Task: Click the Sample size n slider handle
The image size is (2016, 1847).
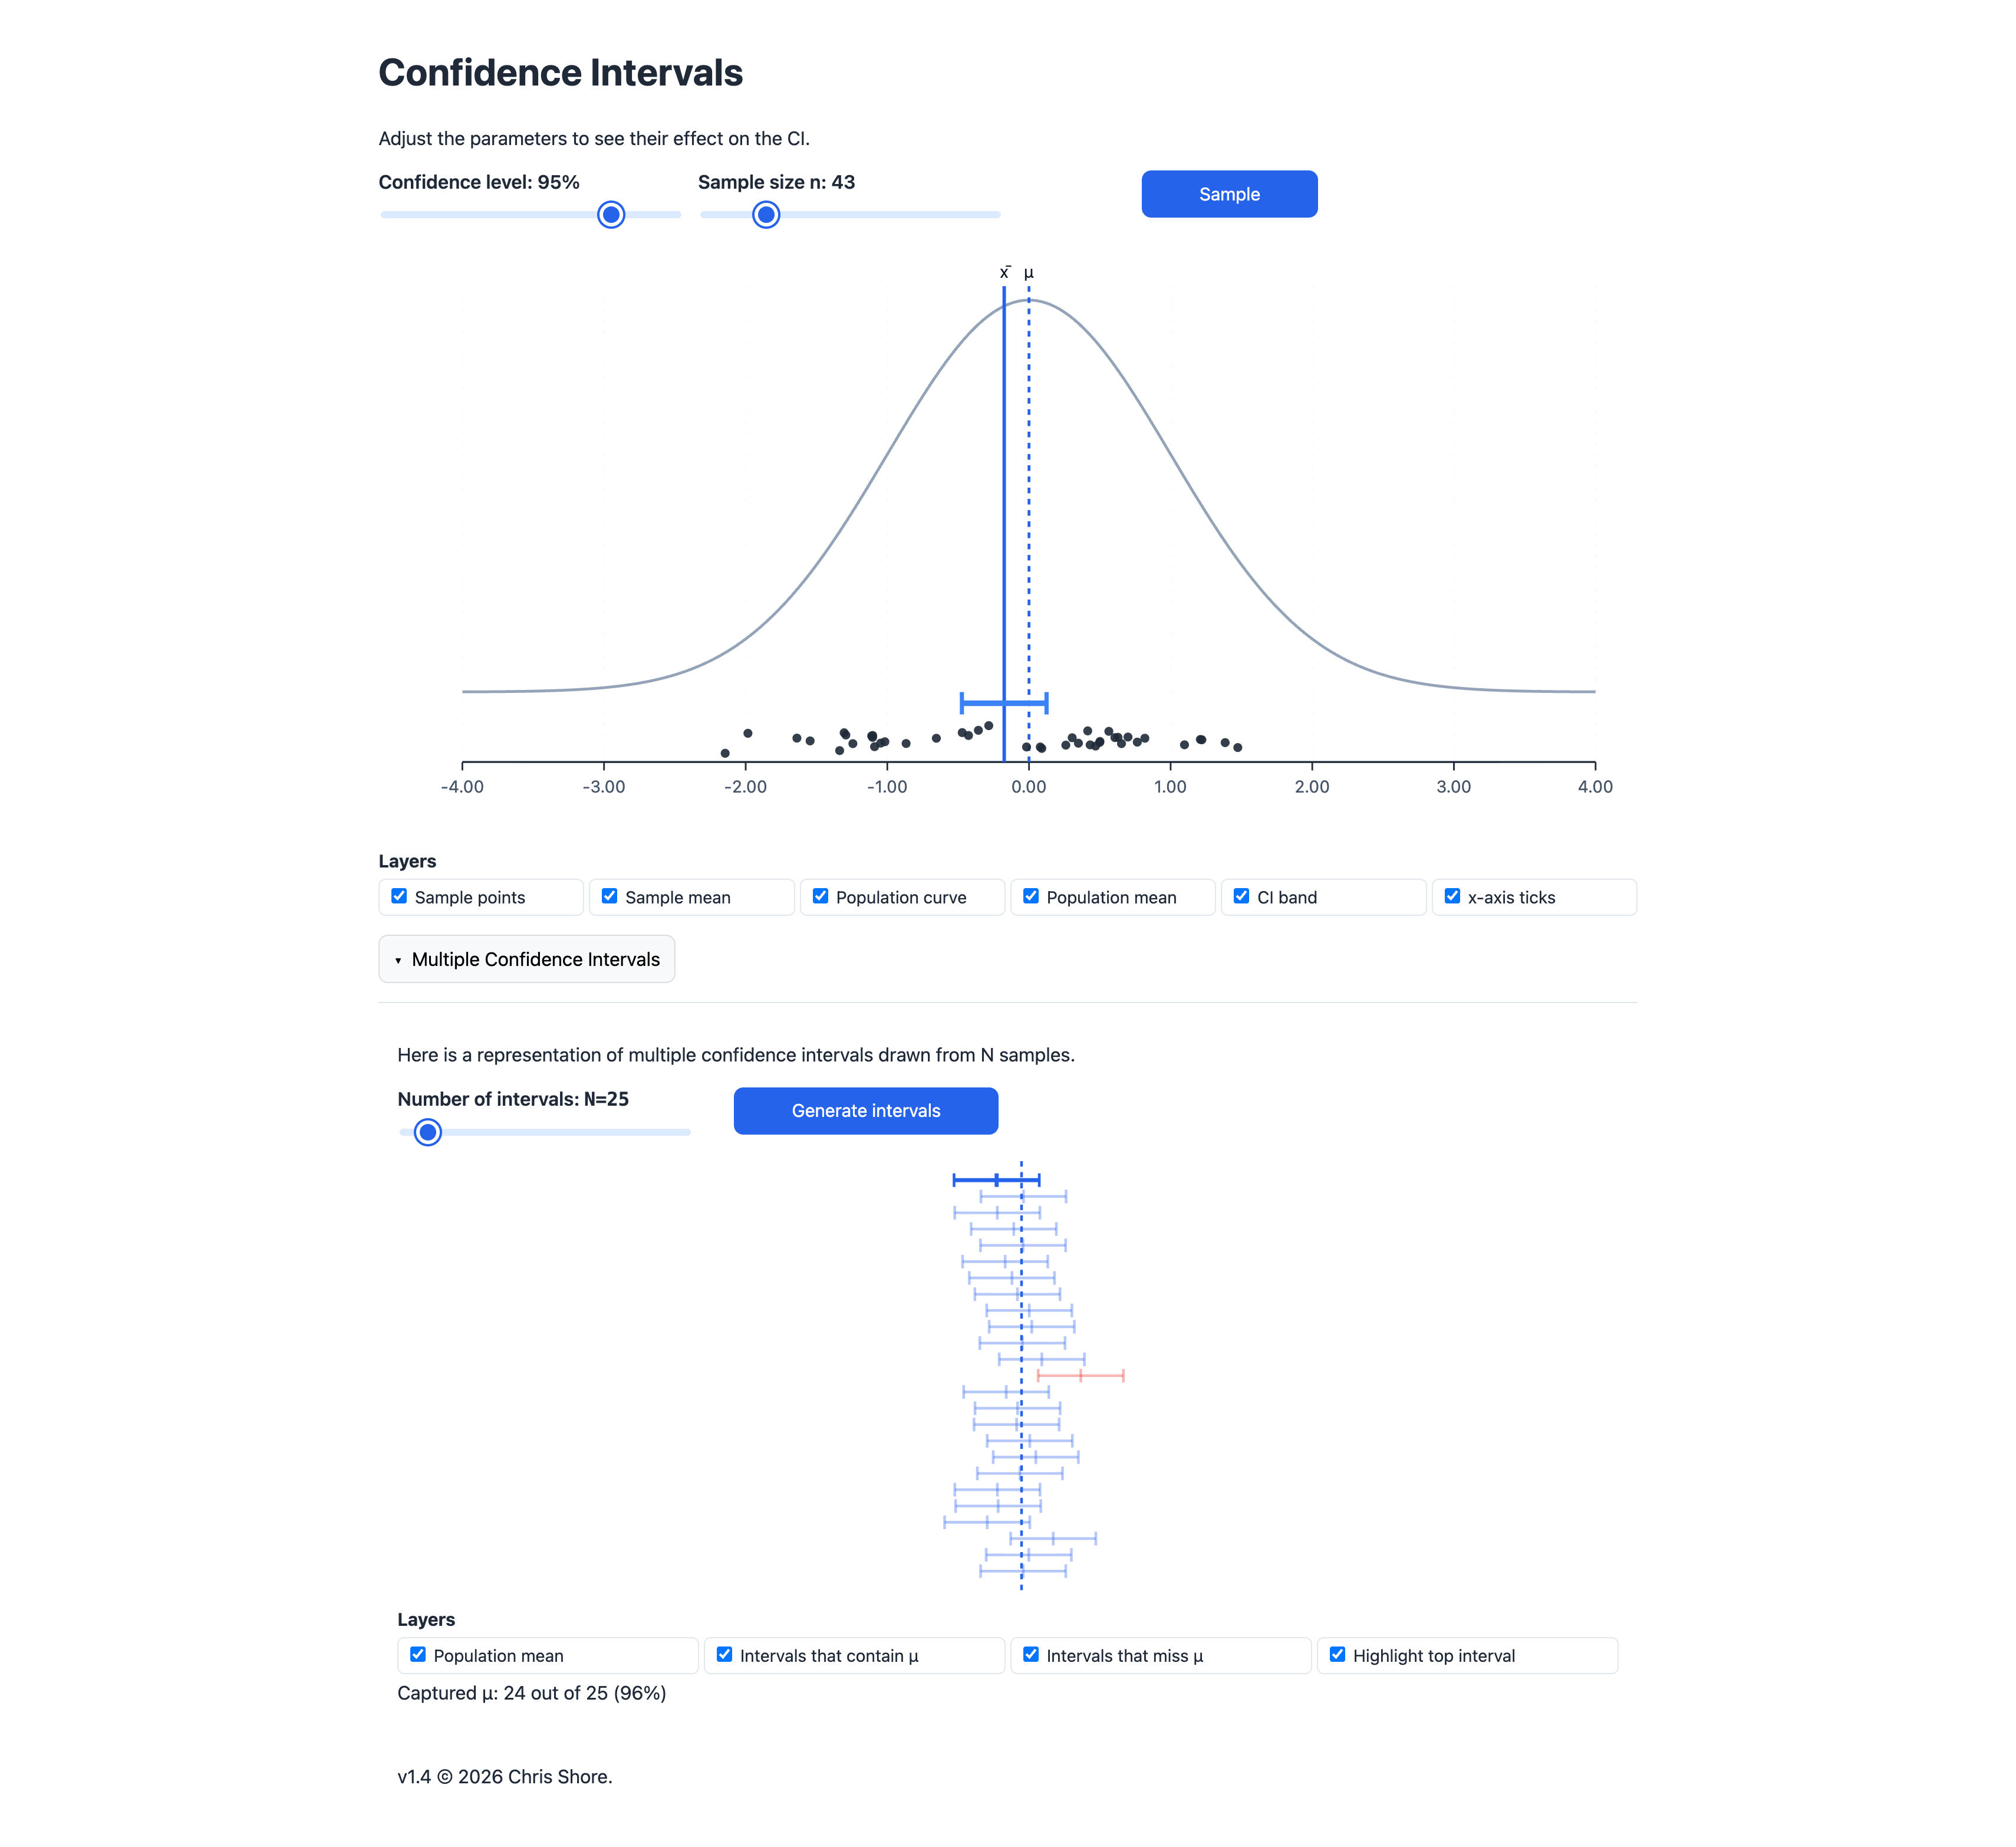Action: [766, 215]
